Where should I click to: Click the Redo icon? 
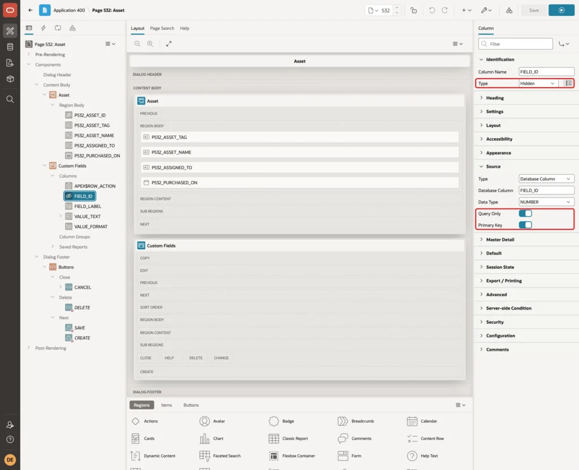tap(445, 10)
